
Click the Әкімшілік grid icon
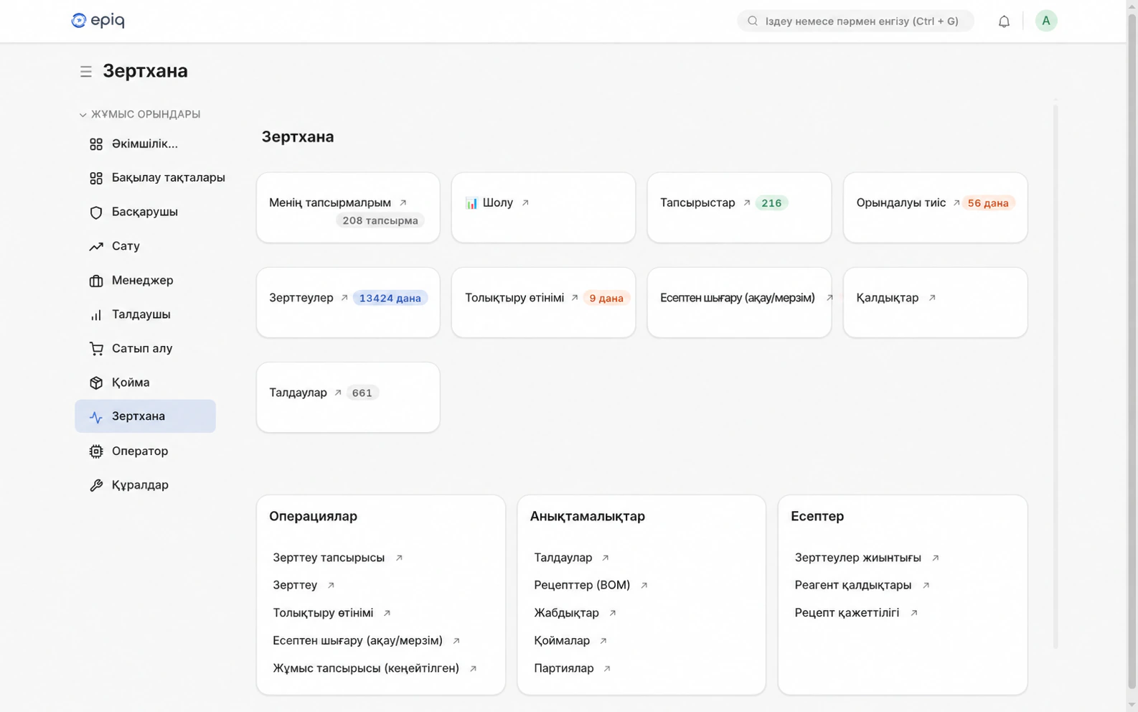point(96,144)
